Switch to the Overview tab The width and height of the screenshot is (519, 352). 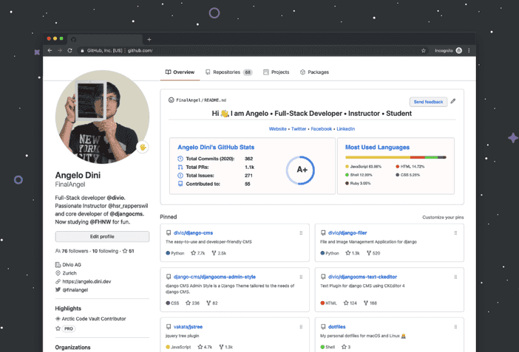180,72
